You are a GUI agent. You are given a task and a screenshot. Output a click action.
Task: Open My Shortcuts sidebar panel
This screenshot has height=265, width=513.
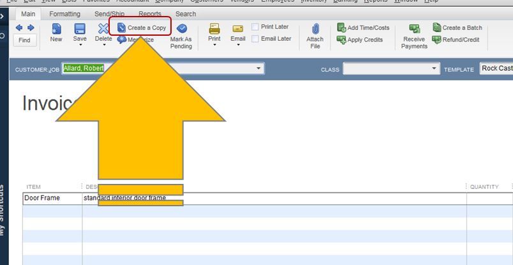point(3,209)
